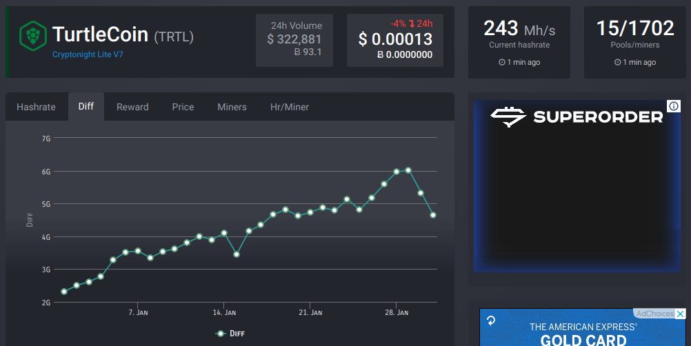Switch to the Hashrate tab
691x346 pixels.
(36, 107)
